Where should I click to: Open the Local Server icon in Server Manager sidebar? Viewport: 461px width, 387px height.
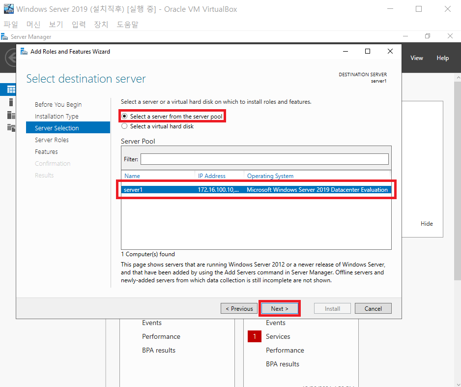[11, 102]
